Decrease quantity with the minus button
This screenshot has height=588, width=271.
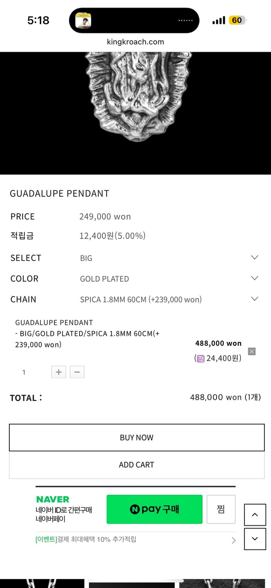pos(77,372)
